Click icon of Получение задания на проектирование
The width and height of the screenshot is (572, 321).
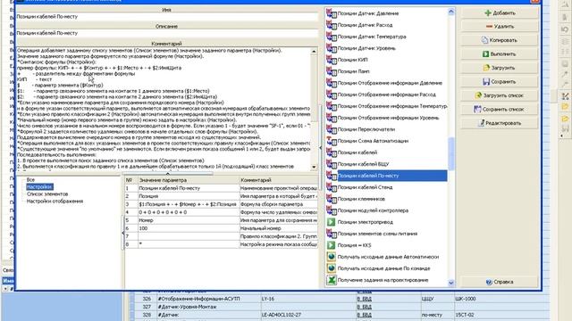coord(332,280)
